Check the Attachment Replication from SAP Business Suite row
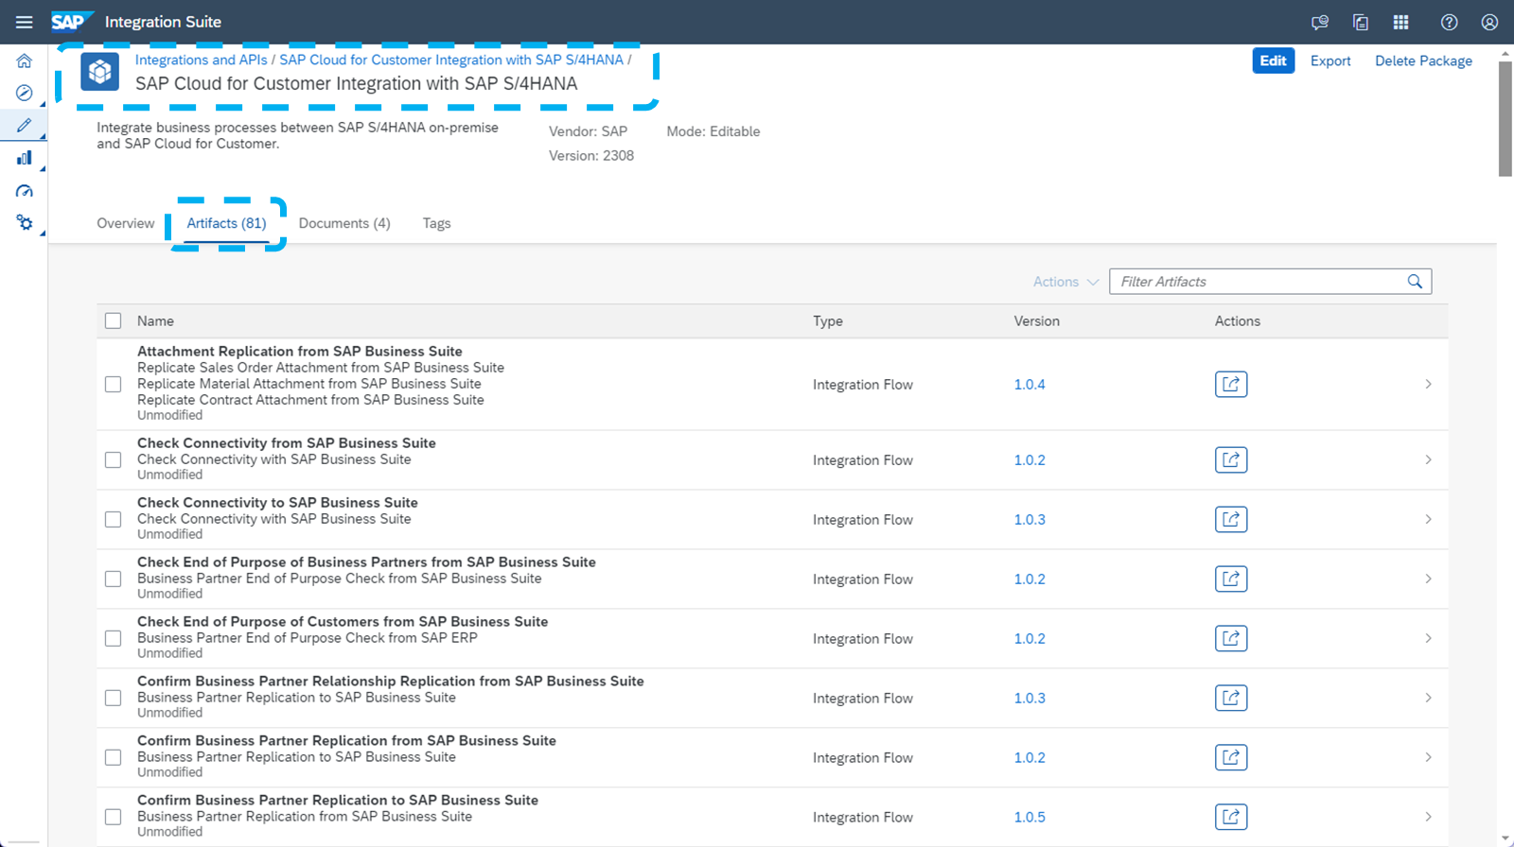Viewport: 1514px width, 847px height. (x=114, y=385)
